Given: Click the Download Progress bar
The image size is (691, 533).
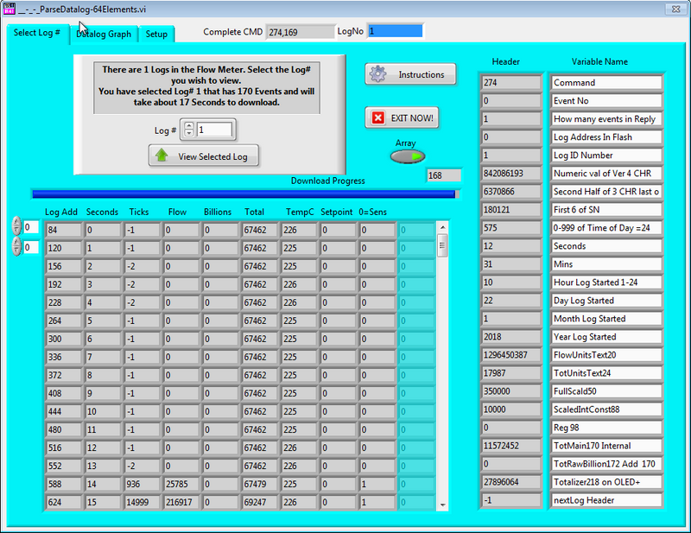Looking at the screenshot, I should pyautogui.click(x=246, y=194).
